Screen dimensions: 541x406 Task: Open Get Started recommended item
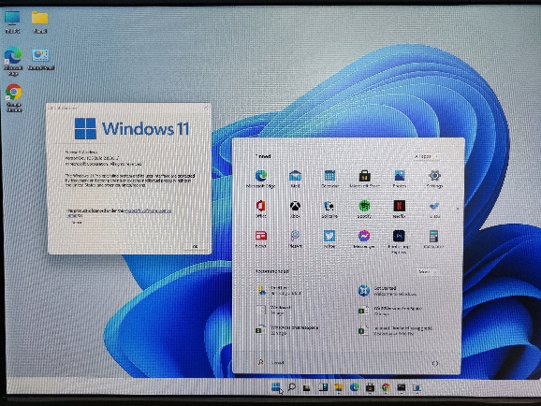click(x=388, y=291)
